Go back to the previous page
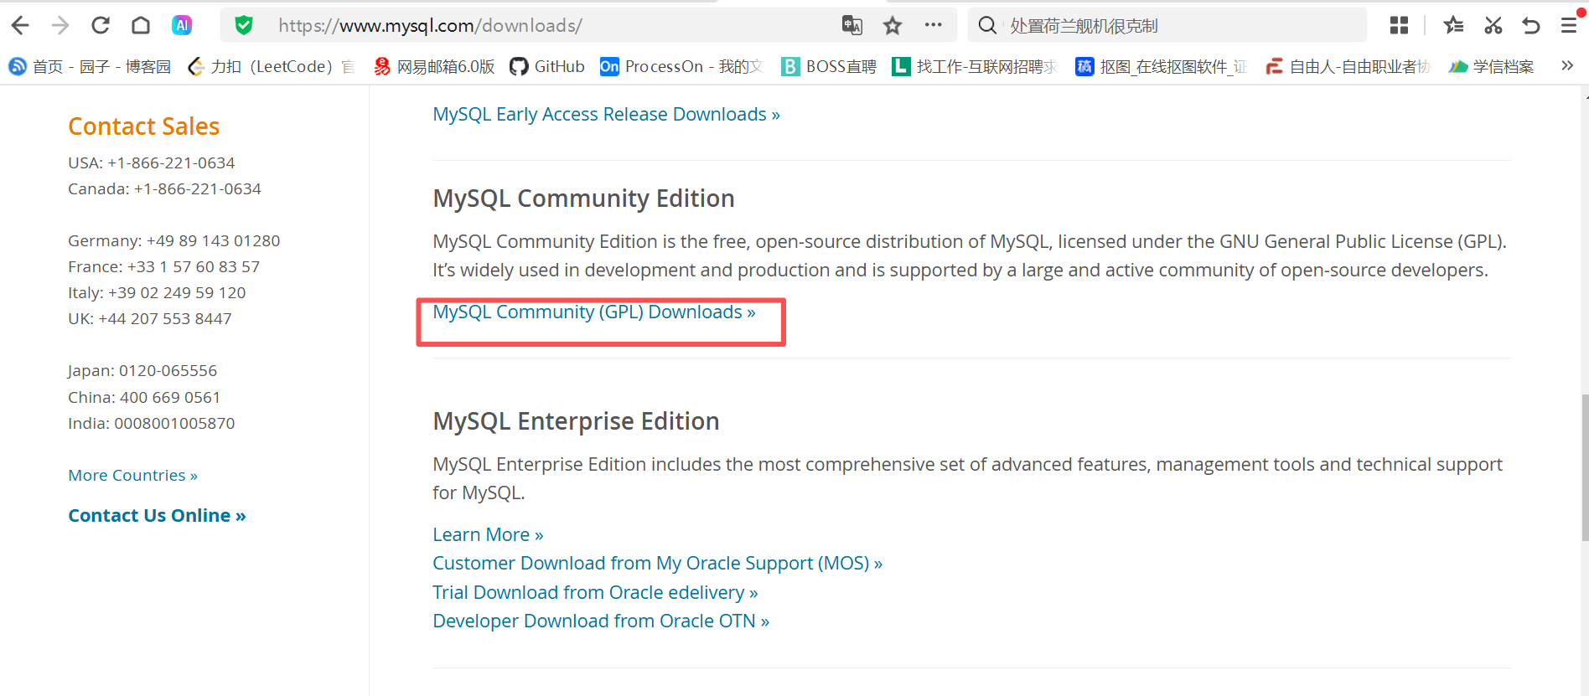This screenshot has height=696, width=1589. [20, 25]
